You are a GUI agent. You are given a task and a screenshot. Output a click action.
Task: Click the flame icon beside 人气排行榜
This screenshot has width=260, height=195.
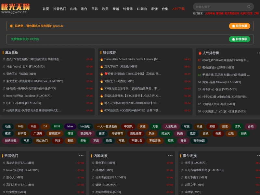point(200,53)
